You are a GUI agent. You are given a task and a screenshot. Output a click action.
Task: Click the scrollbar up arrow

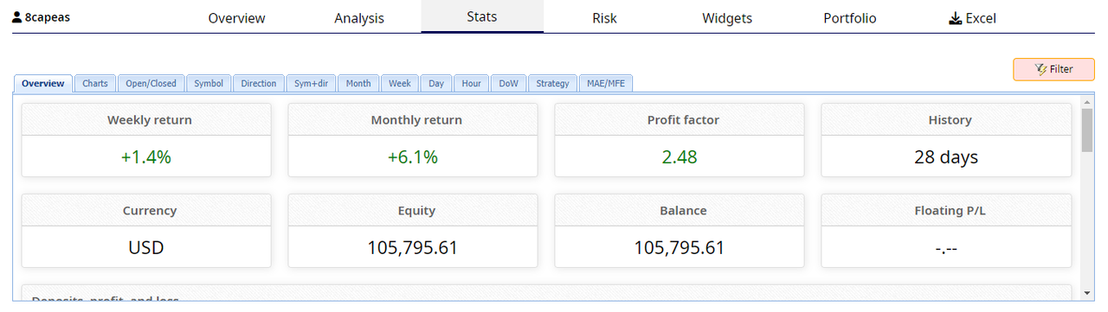tap(1087, 102)
